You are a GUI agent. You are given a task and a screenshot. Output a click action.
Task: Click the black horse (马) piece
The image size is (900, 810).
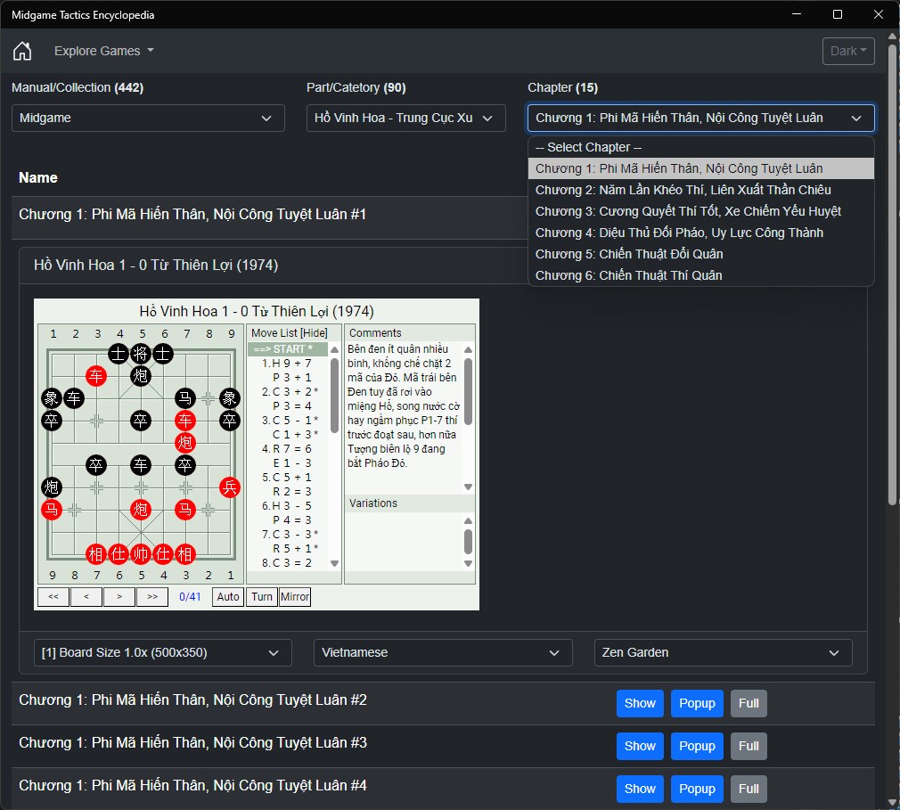pyautogui.click(x=184, y=397)
